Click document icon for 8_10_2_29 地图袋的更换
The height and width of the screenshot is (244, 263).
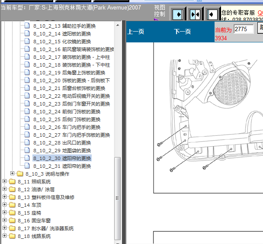(27, 151)
